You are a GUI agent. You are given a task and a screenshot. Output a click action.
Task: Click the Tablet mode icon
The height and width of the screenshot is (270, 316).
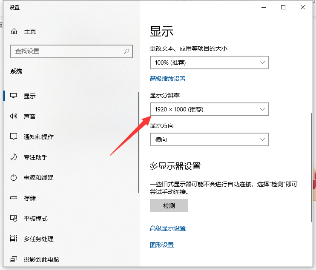14,219
